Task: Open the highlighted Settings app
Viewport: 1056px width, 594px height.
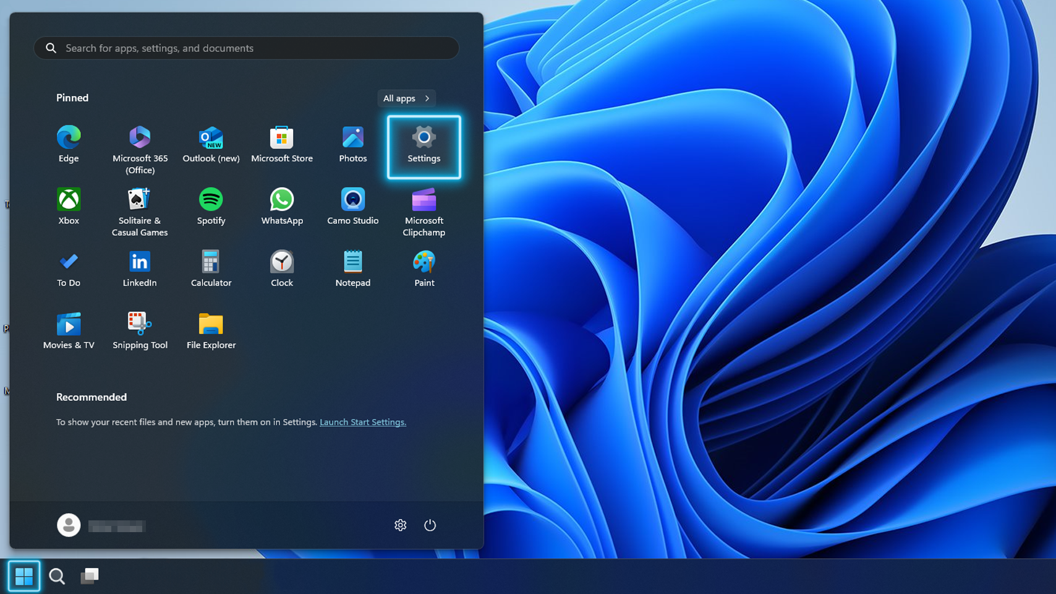Action: [424, 147]
